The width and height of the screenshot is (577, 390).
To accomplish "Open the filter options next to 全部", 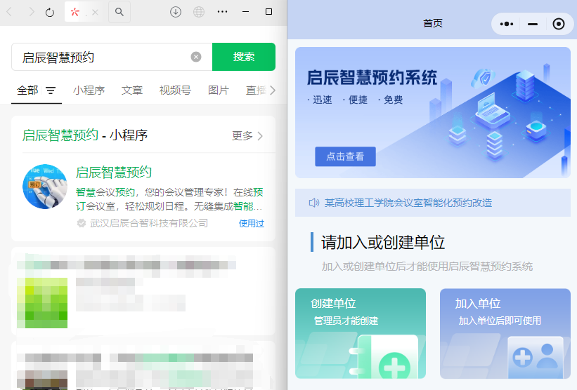I will pyautogui.click(x=51, y=90).
